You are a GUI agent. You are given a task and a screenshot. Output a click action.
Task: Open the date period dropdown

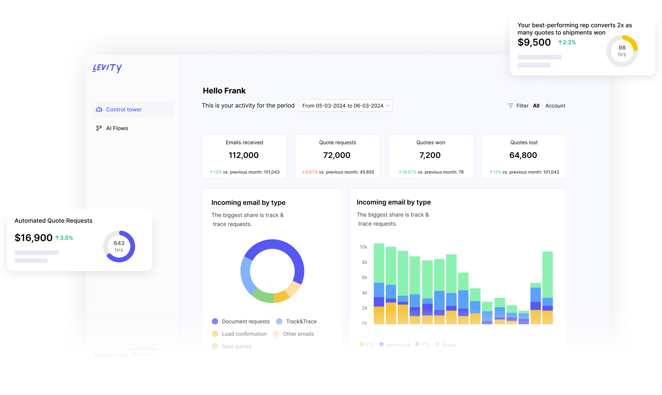345,106
